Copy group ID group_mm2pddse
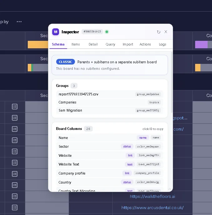Viewport: 212px width, 215px height. pyautogui.click(x=148, y=94)
